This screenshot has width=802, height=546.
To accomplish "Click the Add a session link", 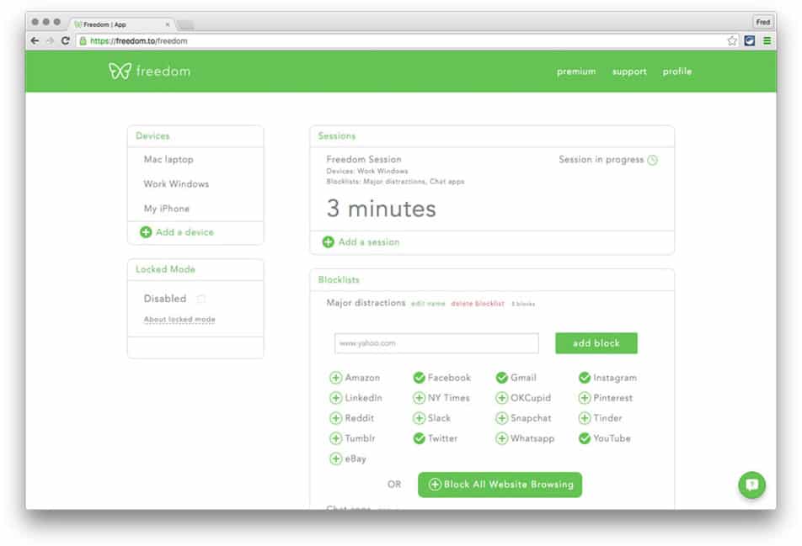I will (369, 242).
